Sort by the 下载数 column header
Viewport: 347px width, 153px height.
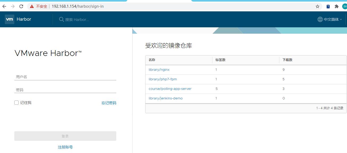pyautogui.click(x=288, y=60)
